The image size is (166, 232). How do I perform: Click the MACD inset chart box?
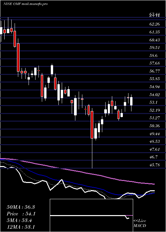91,215
